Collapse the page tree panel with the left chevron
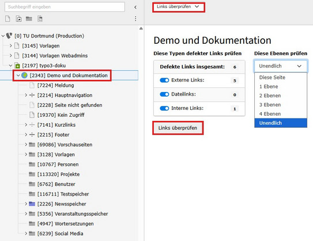This screenshot has height=241, width=313. (x=135, y=7)
